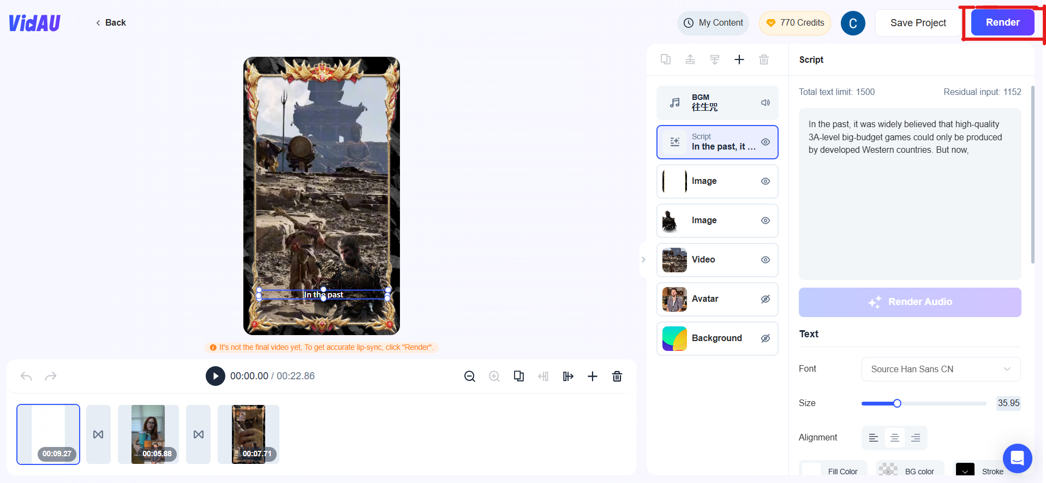Open the Stroke color dropdown
Viewport: 1046px width, 483px height.
(x=965, y=471)
